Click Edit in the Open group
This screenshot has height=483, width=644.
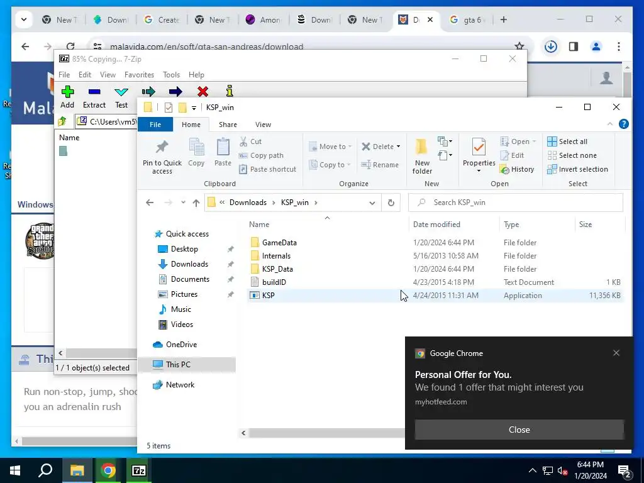(x=512, y=156)
